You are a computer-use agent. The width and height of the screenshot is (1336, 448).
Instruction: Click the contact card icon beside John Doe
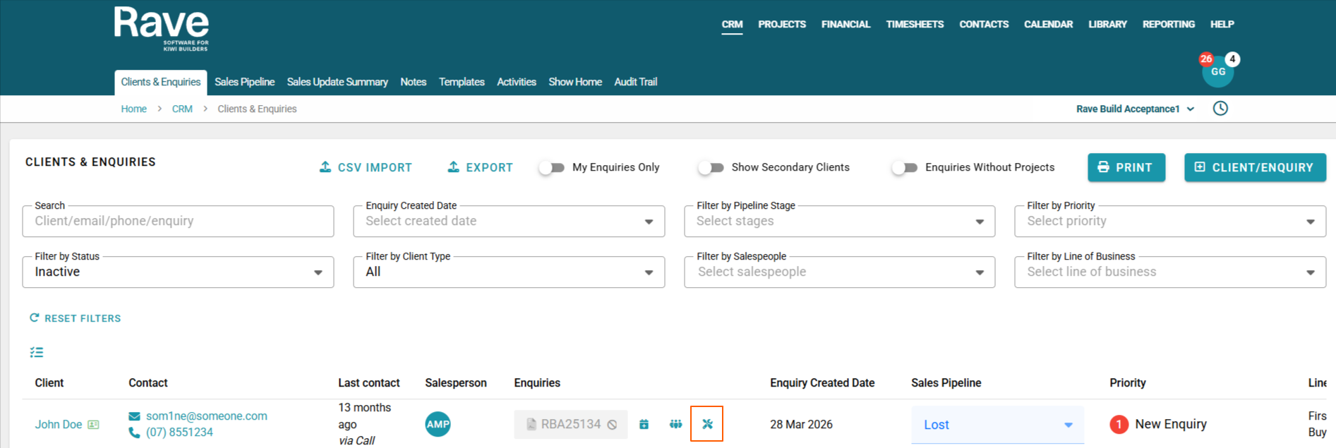click(x=93, y=425)
